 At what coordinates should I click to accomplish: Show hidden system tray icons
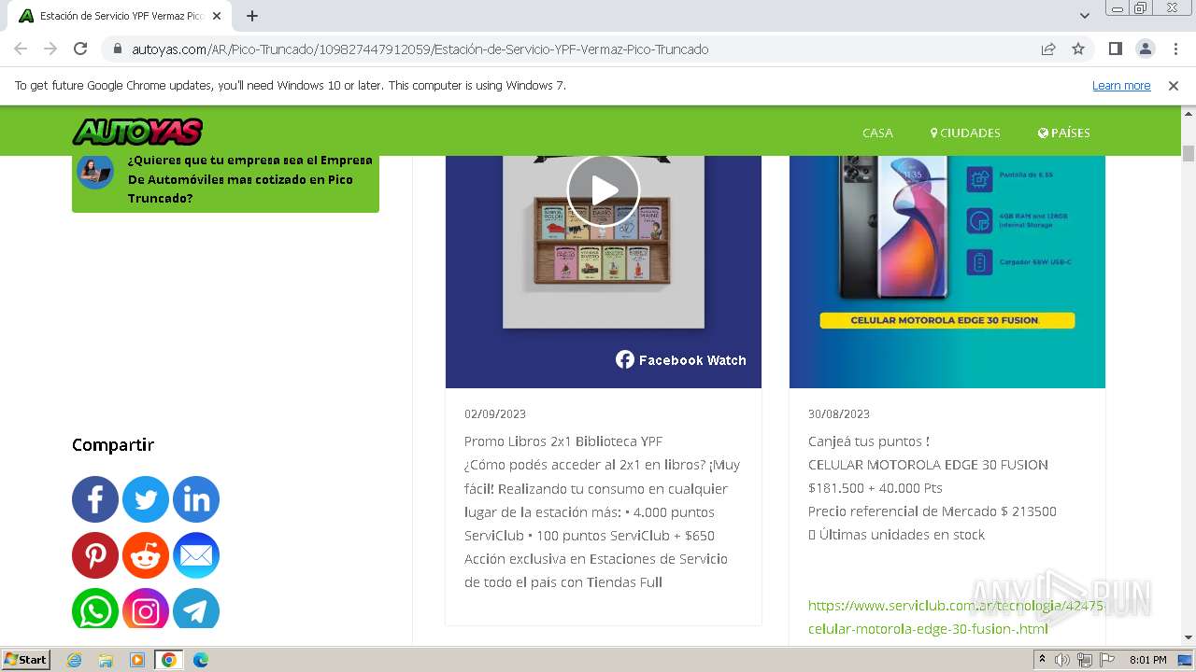[1042, 660]
